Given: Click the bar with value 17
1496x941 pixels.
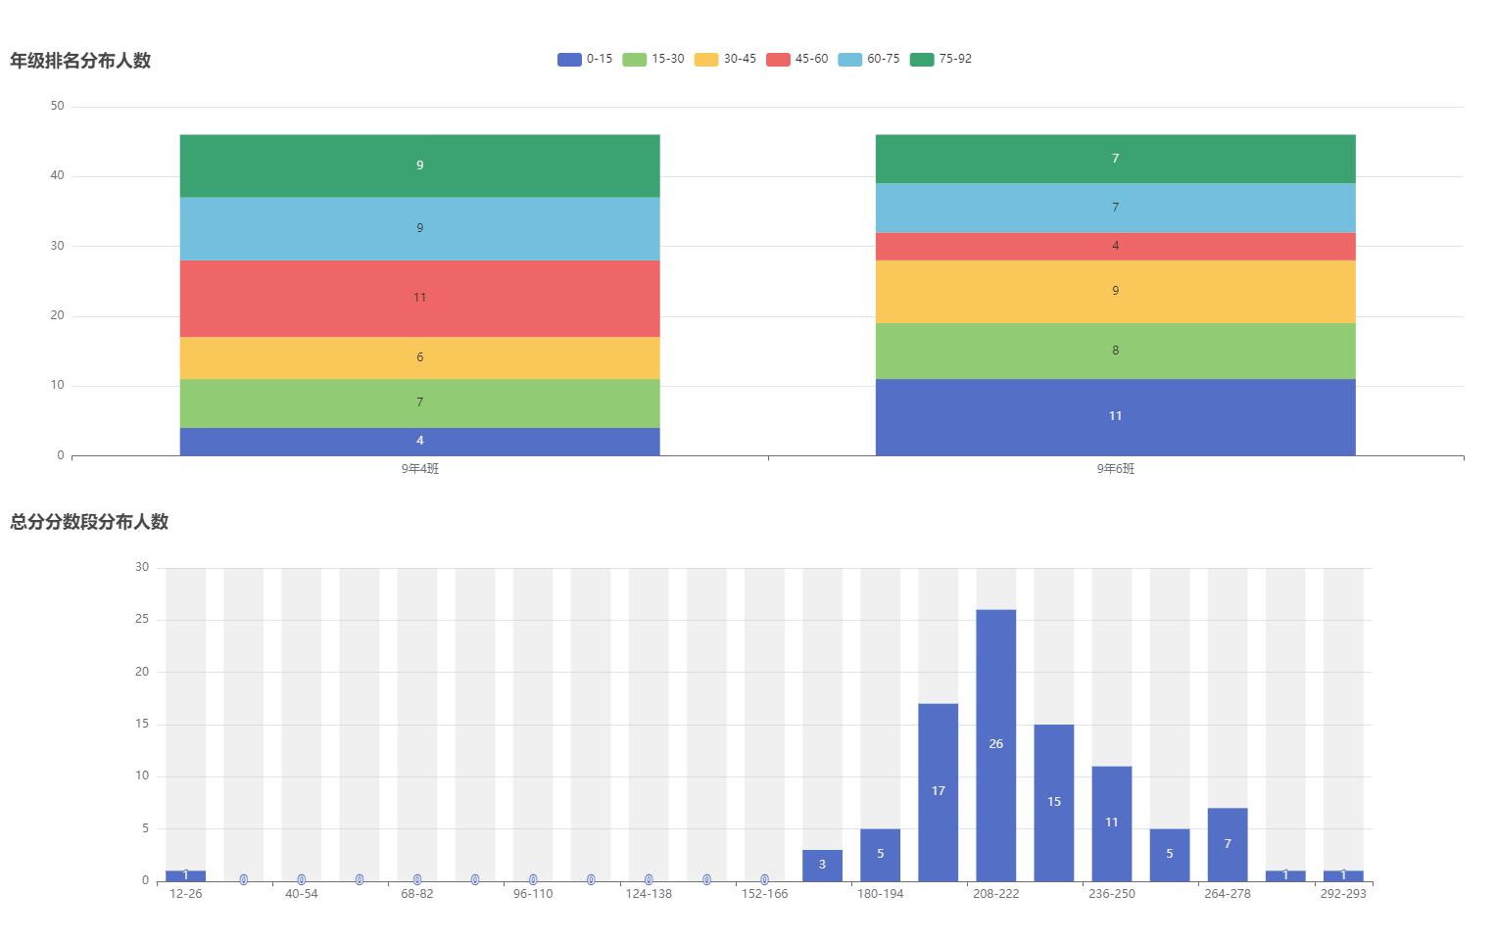Looking at the screenshot, I should click(938, 792).
